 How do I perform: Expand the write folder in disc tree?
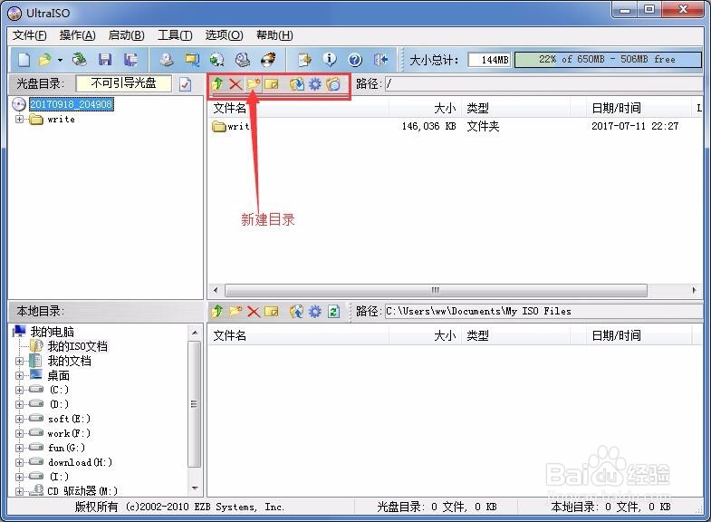point(19,120)
